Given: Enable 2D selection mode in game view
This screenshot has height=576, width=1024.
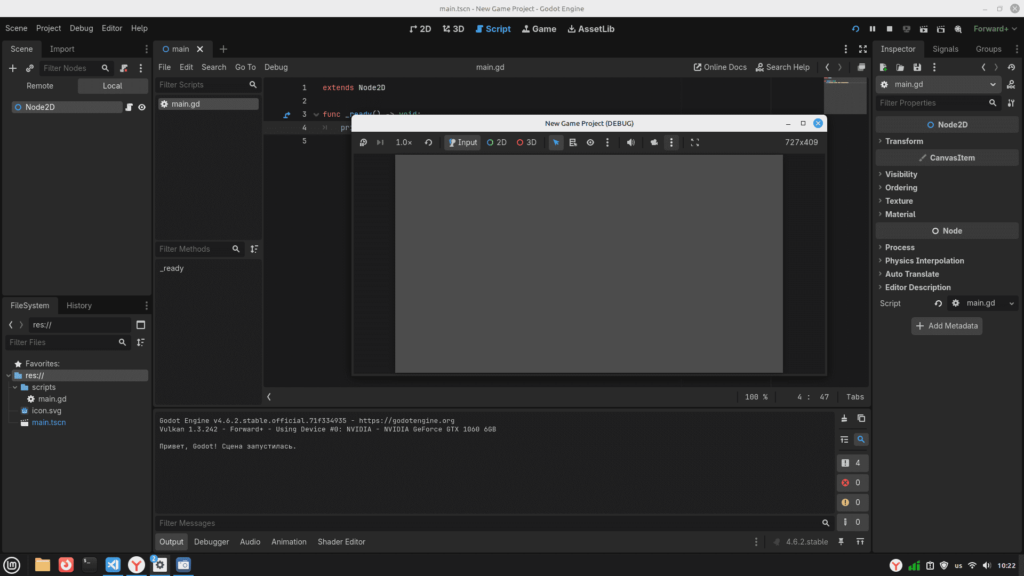Looking at the screenshot, I should pyautogui.click(x=497, y=142).
